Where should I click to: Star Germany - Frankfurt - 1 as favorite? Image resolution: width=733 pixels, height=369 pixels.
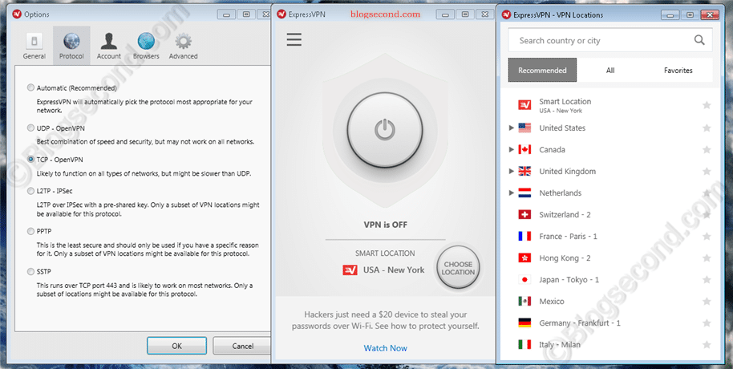pos(707,323)
